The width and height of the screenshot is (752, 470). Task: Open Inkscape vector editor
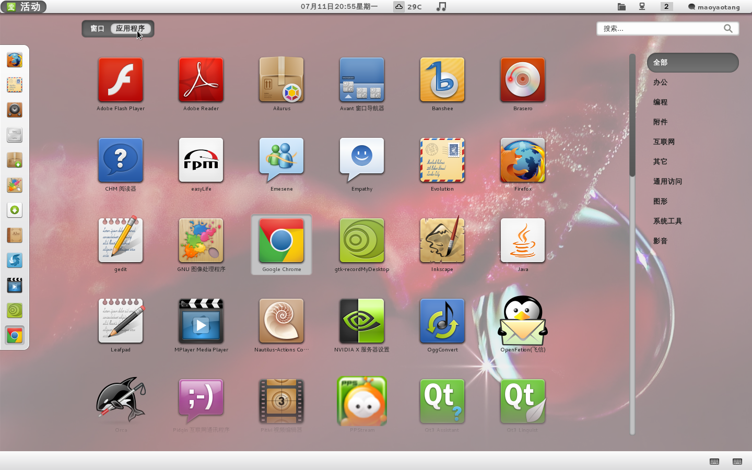[x=442, y=241]
